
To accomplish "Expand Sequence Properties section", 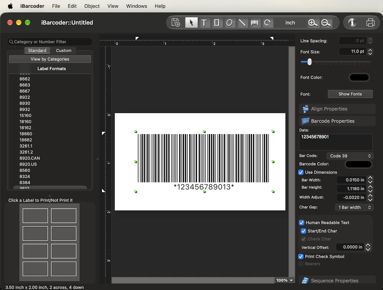I will [337, 280].
